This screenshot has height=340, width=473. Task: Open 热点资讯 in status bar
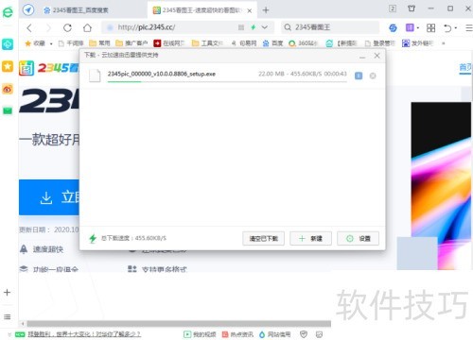[x=237, y=334]
